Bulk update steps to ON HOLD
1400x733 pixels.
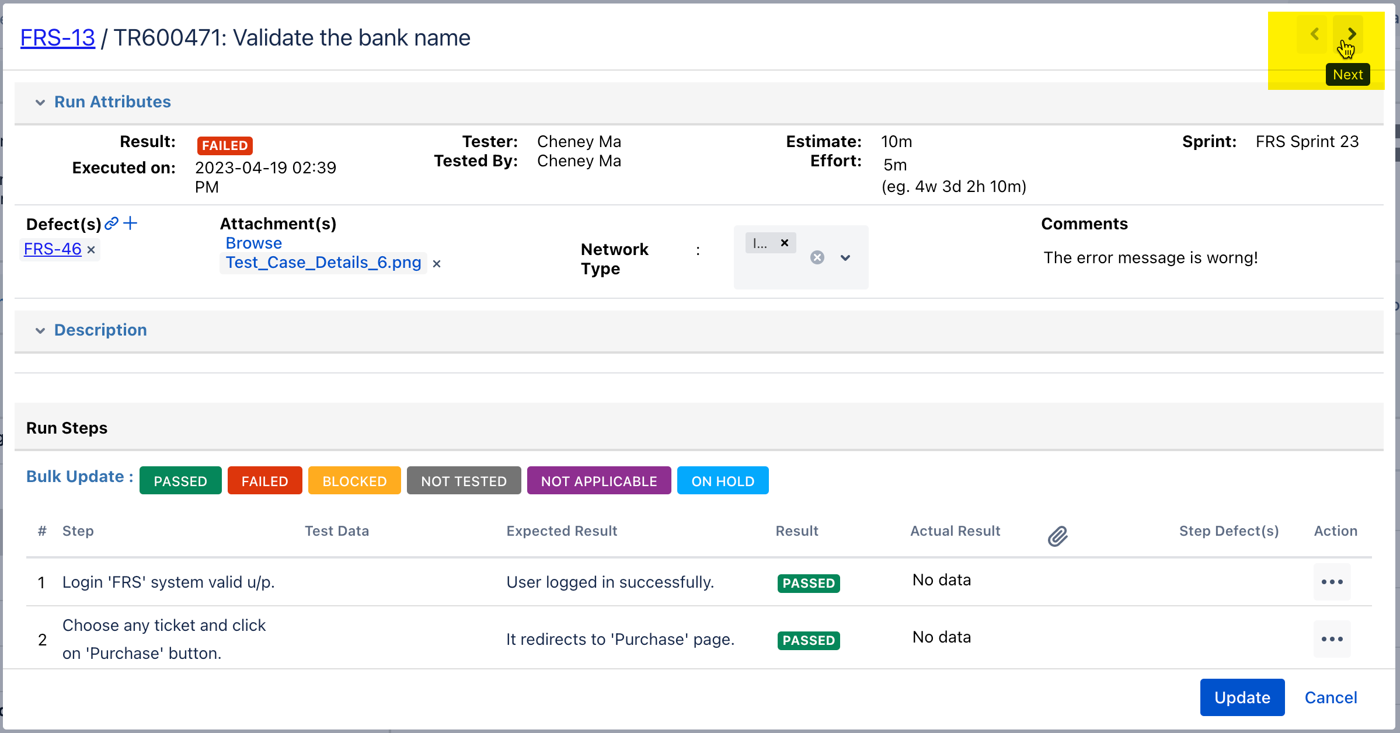pos(722,481)
